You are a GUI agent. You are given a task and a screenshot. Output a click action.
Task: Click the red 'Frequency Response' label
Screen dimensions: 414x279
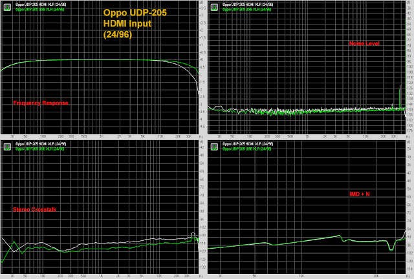[x=41, y=103]
